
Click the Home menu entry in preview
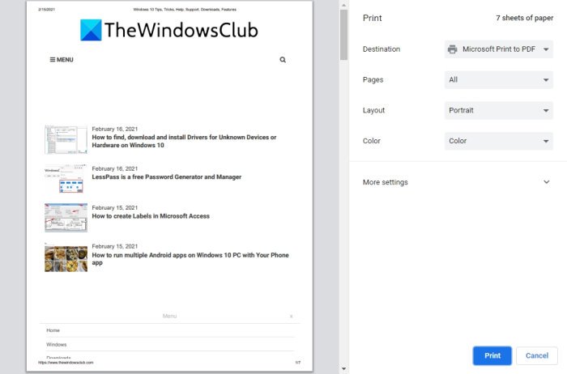click(53, 330)
